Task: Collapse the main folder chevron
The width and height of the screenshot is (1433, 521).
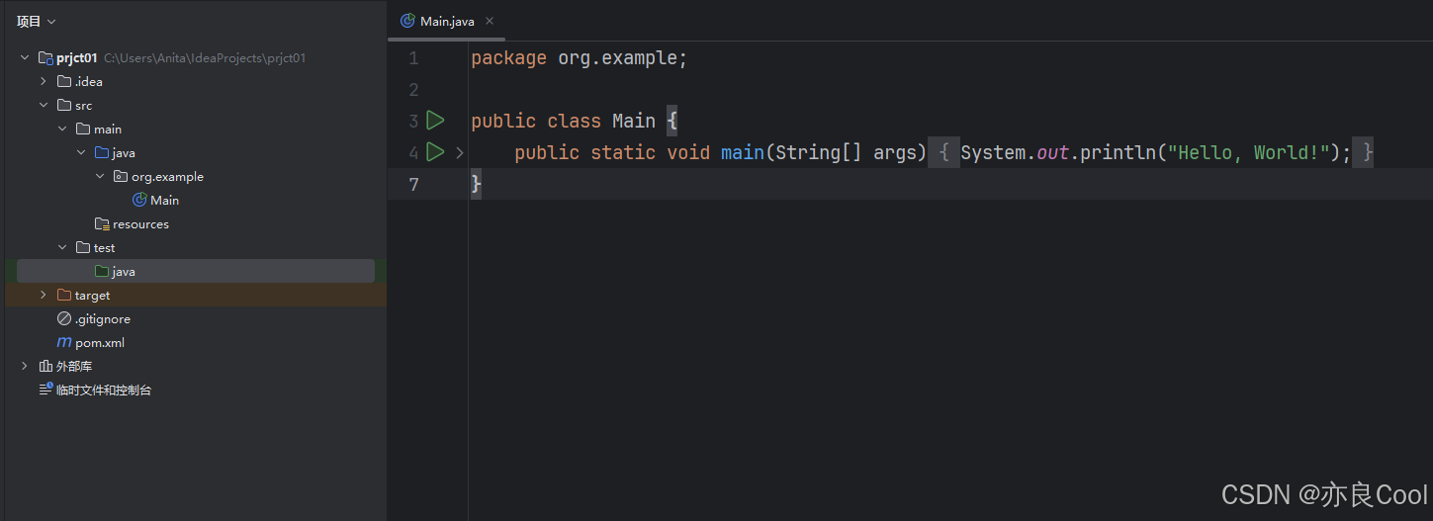Action: (62, 130)
